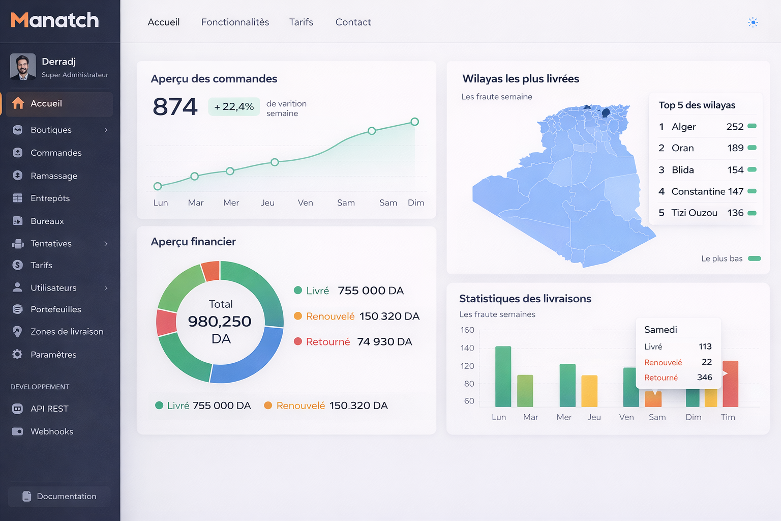Open the Documentation button
Image resolution: width=781 pixels, height=521 pixels.
point(58,496)
